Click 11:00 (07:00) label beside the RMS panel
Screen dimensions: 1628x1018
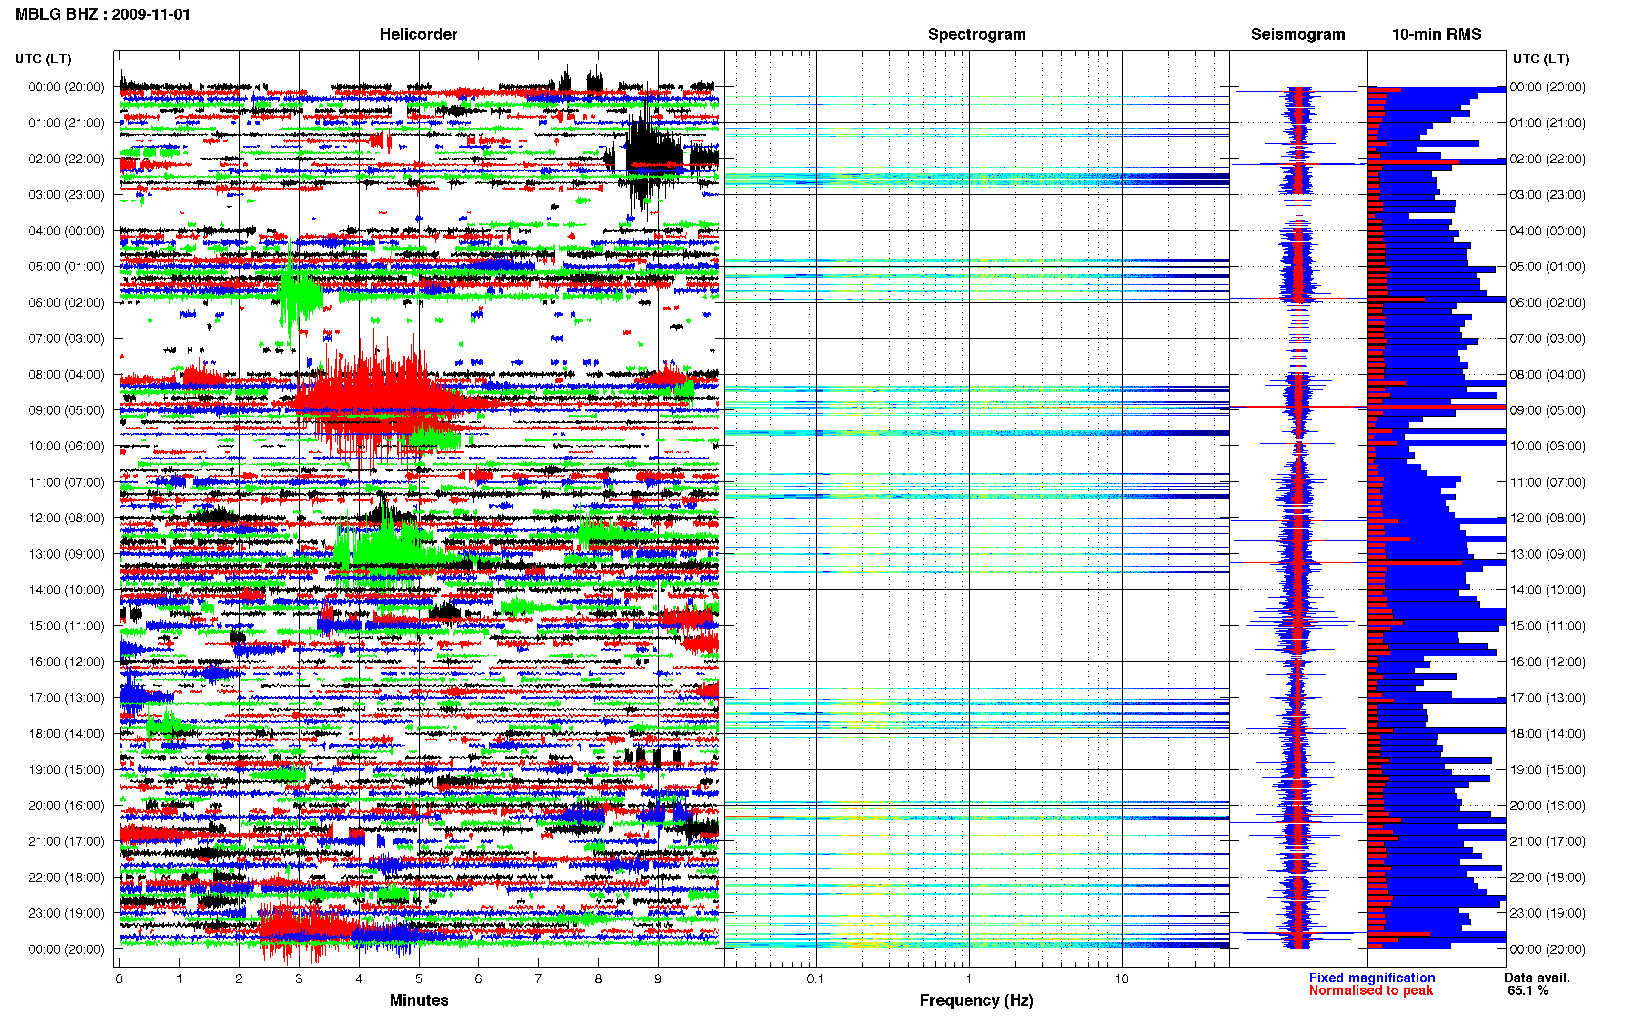pos(1548,483)
